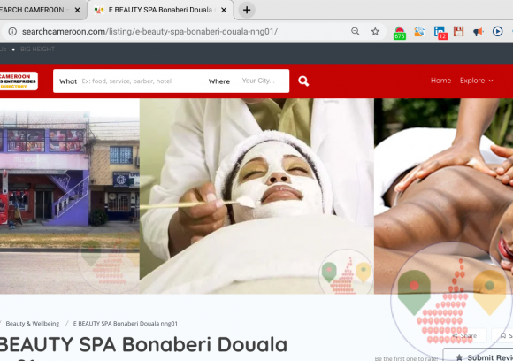
Task: Open a new browser tab
Action: [x=247, y=10]
